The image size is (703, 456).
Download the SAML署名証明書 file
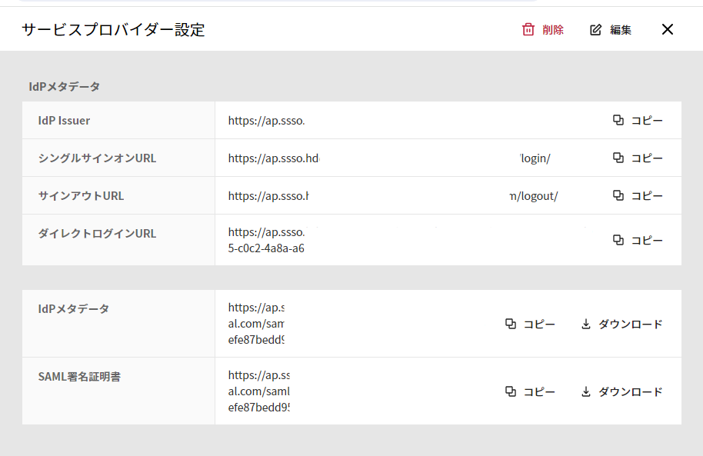click(x=621, y=391)
